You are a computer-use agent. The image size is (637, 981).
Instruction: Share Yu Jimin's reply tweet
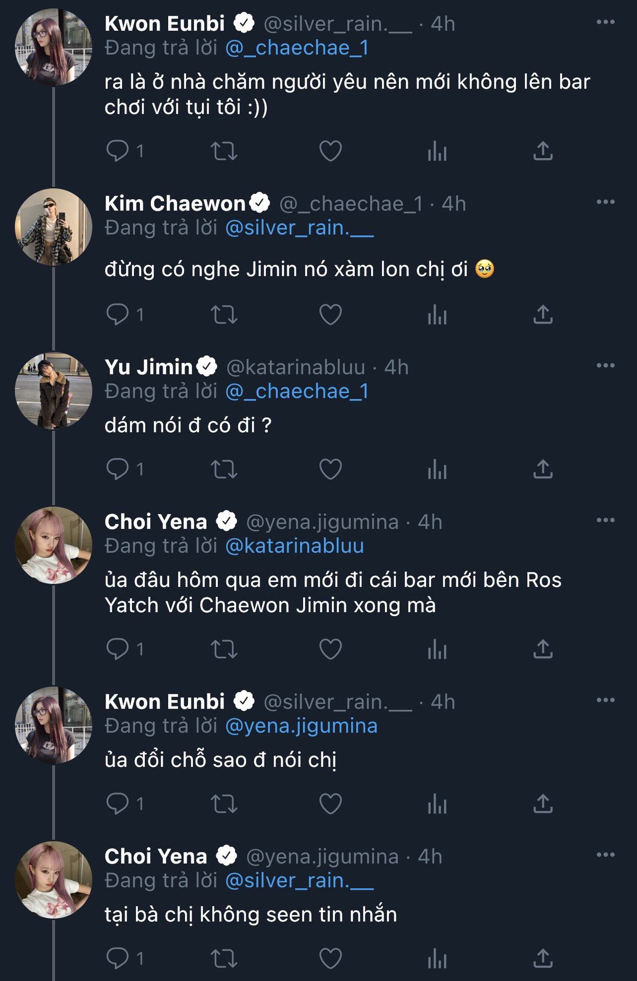point(543,469)
